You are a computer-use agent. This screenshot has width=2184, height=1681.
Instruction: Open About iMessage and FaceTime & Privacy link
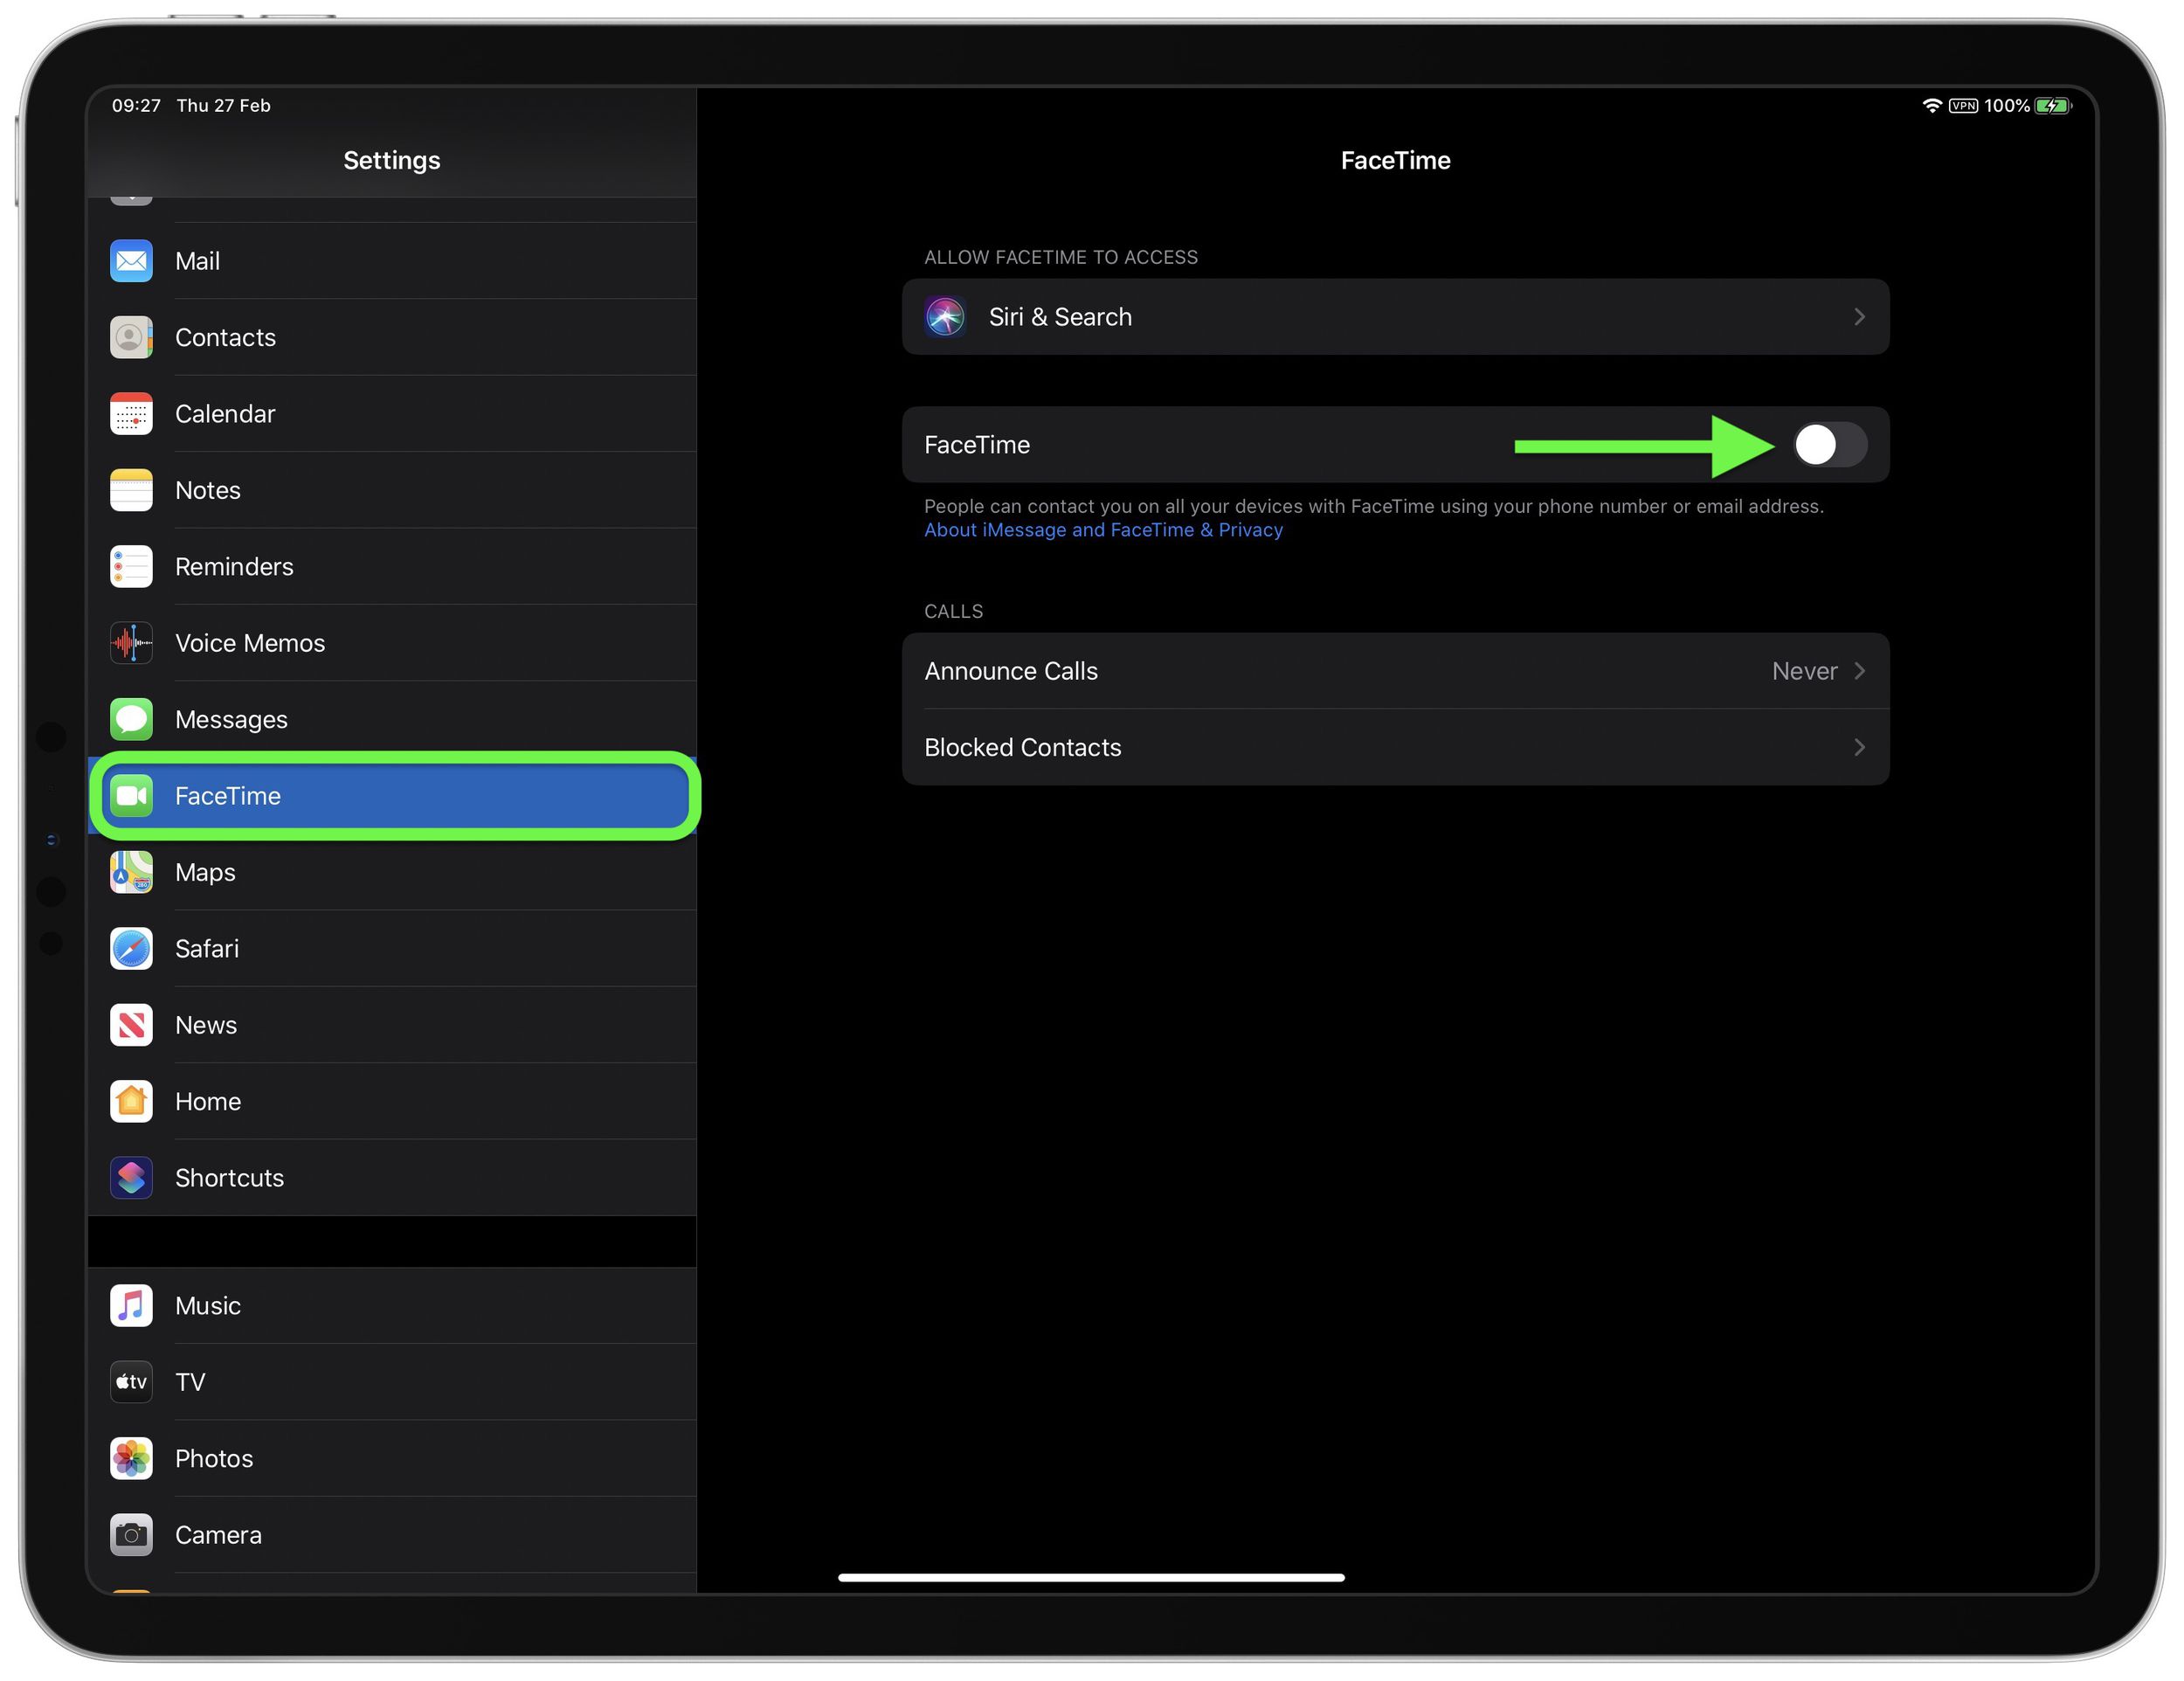point(1103,530)
